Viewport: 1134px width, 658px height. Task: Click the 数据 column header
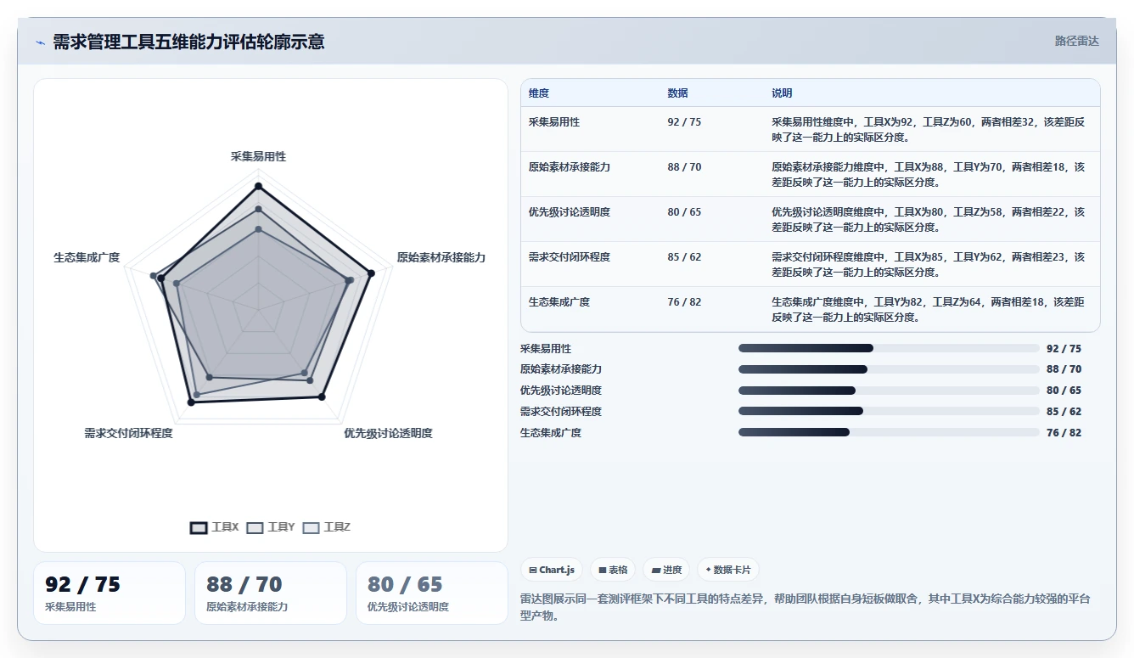click(678, 93)
